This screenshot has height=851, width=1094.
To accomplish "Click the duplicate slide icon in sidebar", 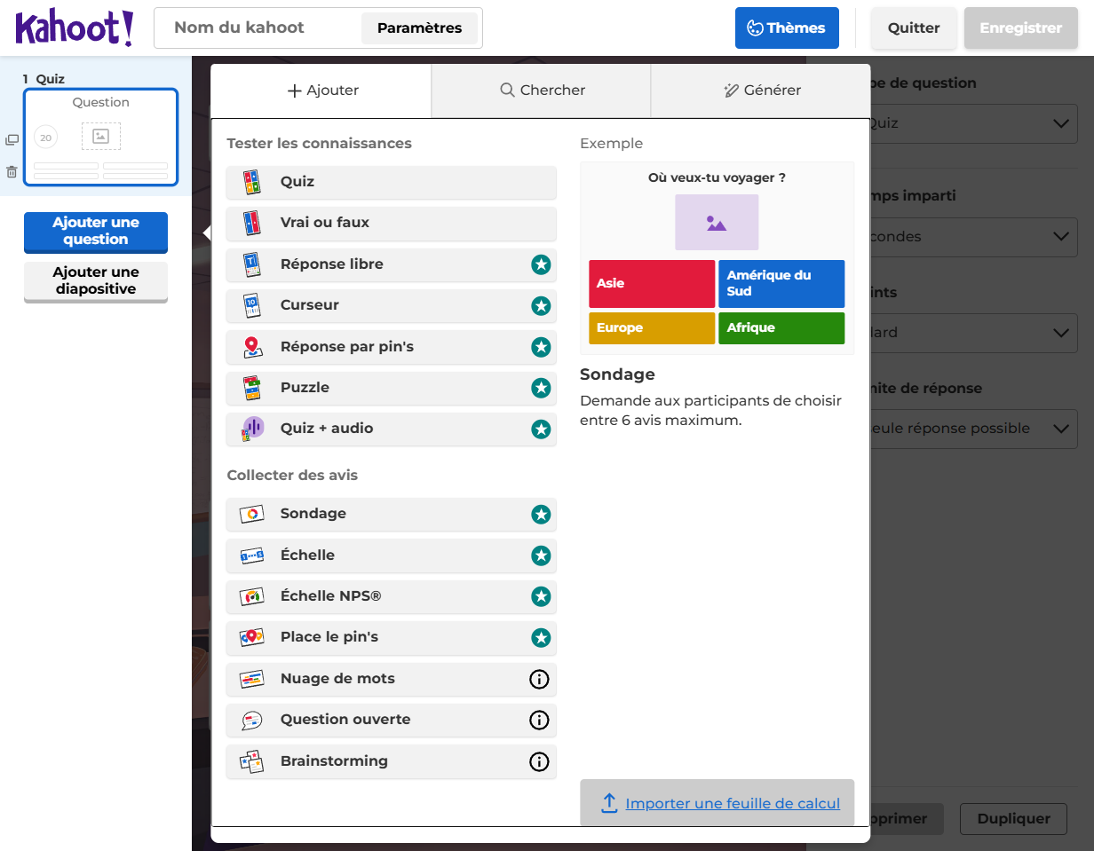I will coord(12,140).
